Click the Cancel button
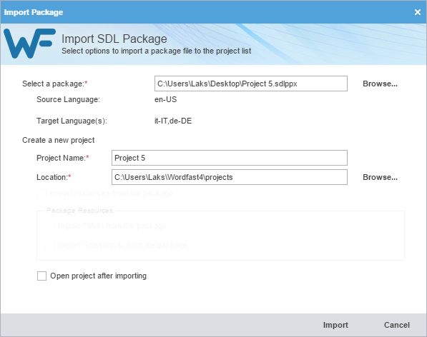 click(397, 325)
